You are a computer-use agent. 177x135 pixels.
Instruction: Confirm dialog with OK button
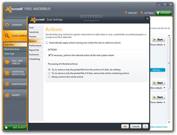[x=125, y=126]
